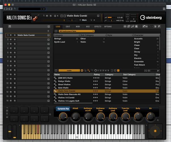Image resolution: width=171 pixels, height=142 pixels.
Task: Open the Category column dropdown
Action: coord(79,35)
